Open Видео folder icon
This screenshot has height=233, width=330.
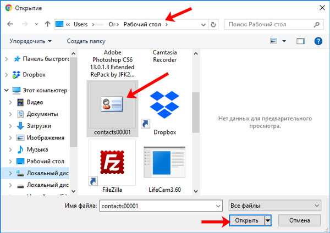[x=20, y=102]
